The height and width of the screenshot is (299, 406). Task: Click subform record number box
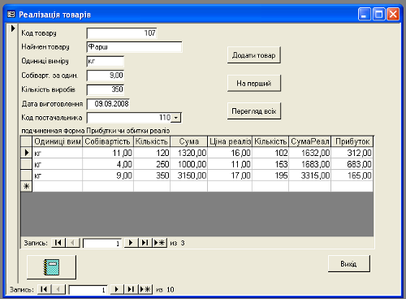pos(102,243)
